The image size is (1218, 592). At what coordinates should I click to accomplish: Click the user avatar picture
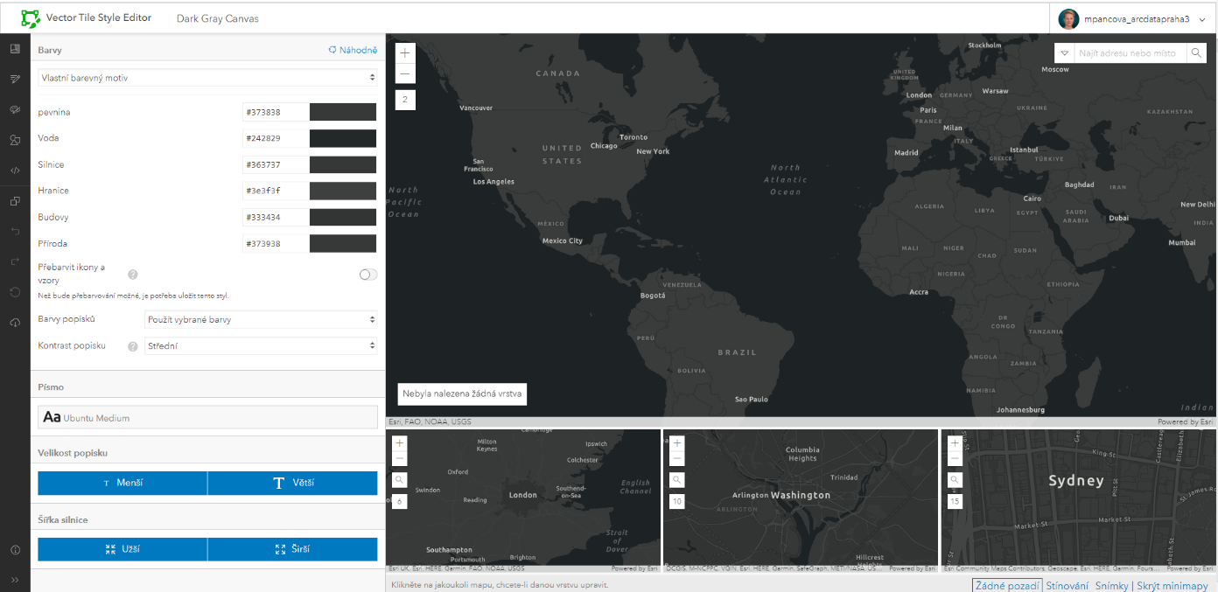[1067, 19]
